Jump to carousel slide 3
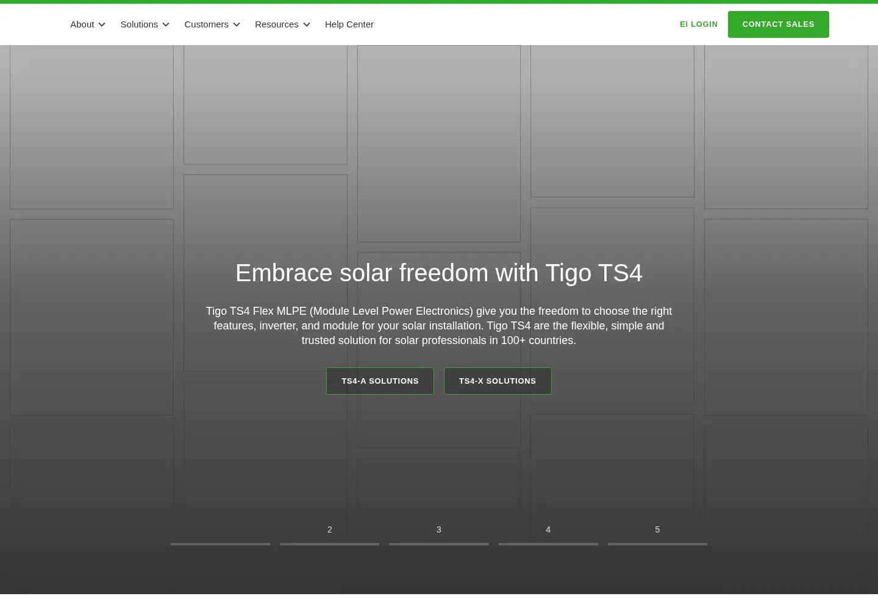Viewport: 878px width, 610px height. point(439,534)
